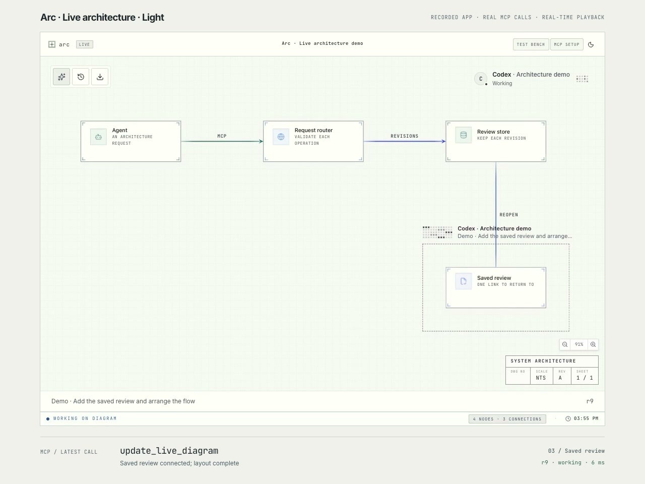Select the Agent node title
The image size is (645, 484).
point(120,130)
